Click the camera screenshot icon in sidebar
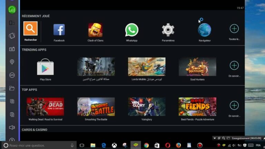This screenshot has width=265, height=149. coord(12,49)
